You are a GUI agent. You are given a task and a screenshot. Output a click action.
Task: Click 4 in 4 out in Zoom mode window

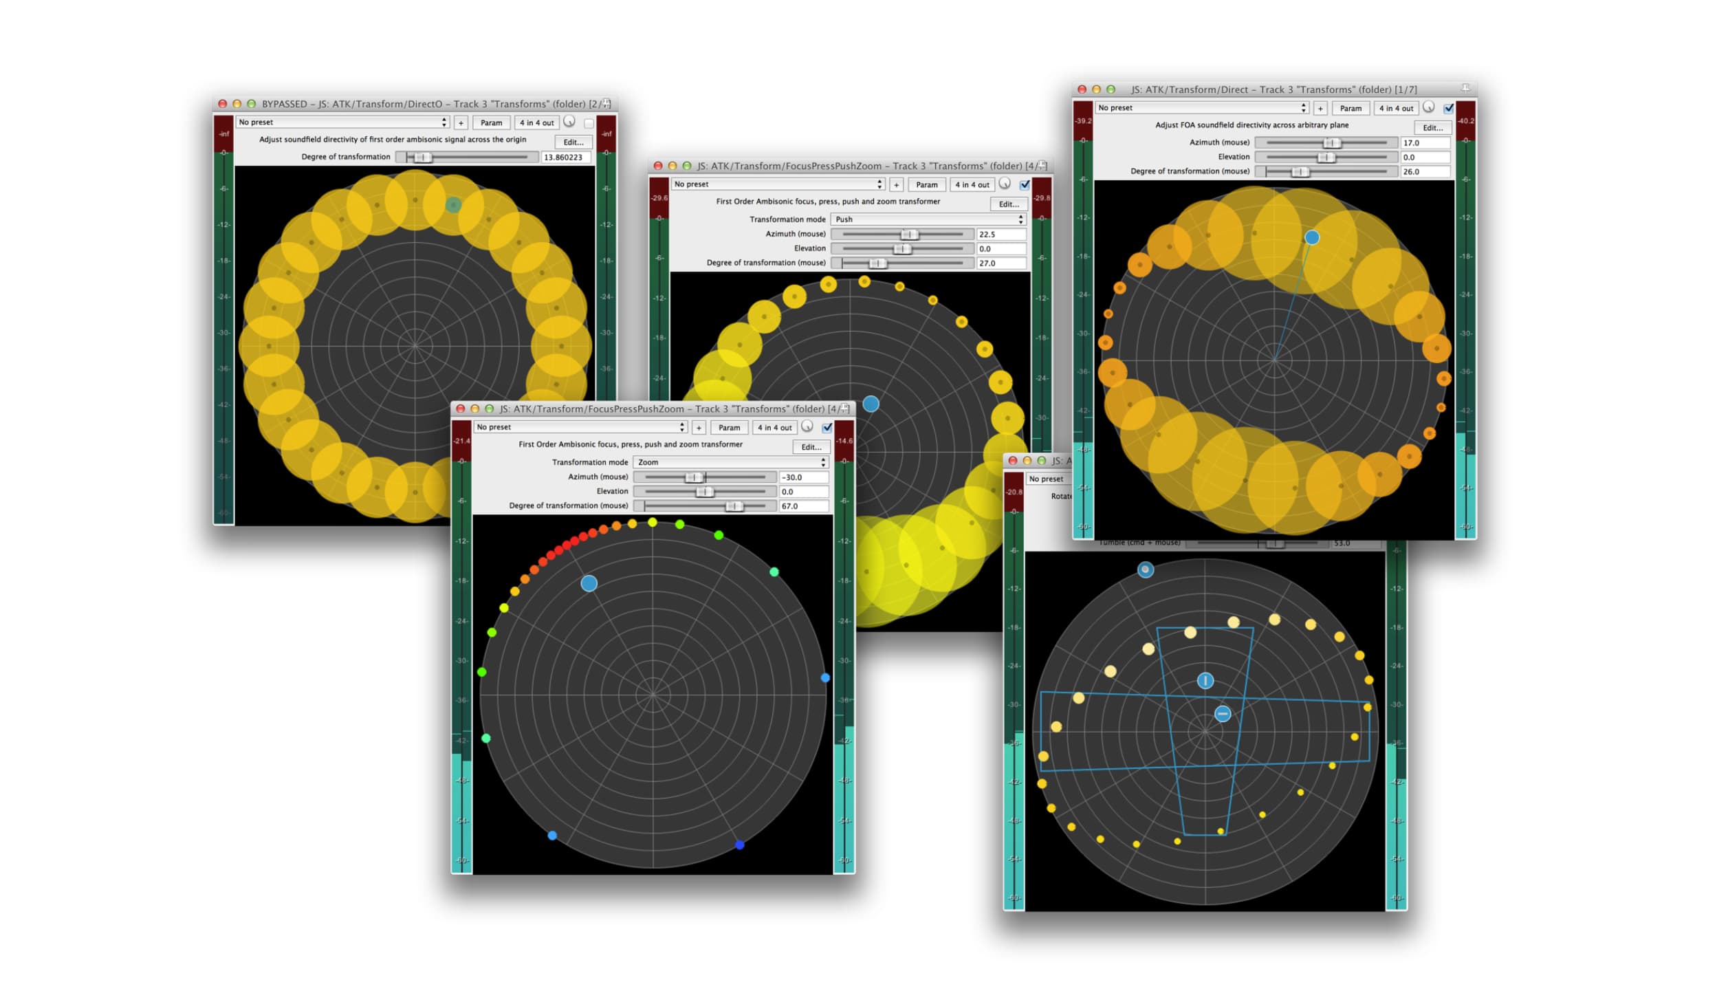click(775, 428)
